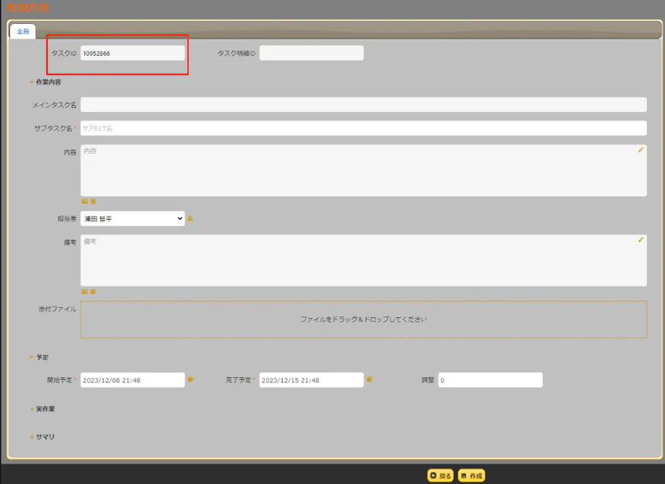
Task: Click the 開始予定 date field
Action: point(132,380)
